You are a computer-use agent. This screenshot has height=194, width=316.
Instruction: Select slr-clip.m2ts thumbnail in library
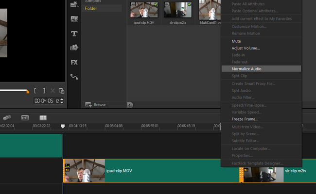pyautogui.click(x=177, y=10)
